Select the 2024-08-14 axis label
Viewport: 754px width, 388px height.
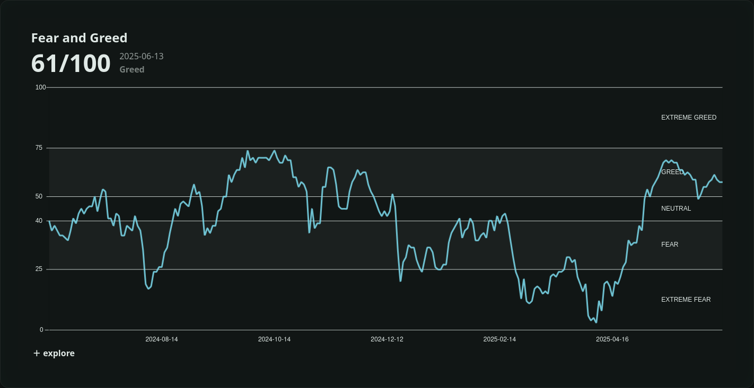coord(161,339)
